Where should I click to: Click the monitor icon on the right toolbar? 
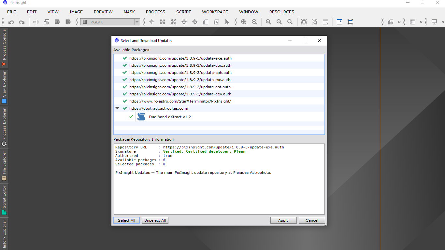click(434, 22)
